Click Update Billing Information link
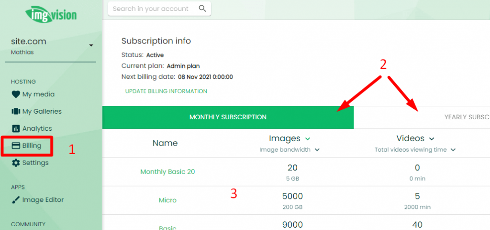The image size is (490, 230). [x=166, y=91]
